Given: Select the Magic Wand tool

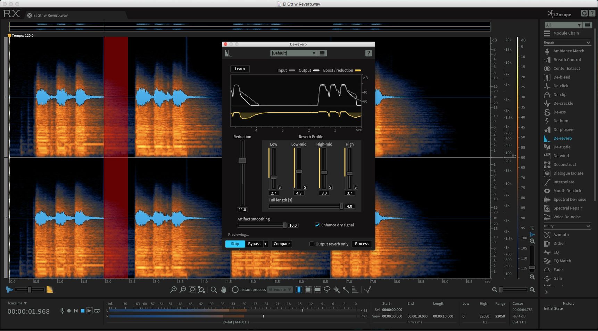Looking at the screenshot, I should coord(346,289).
